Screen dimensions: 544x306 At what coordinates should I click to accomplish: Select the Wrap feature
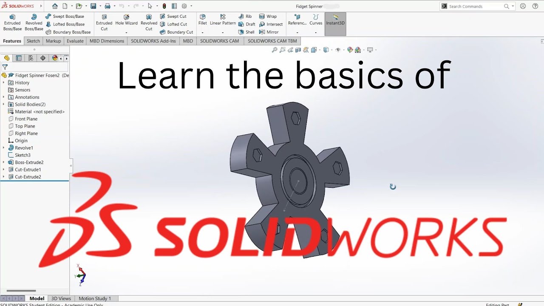tap(268, 17)
